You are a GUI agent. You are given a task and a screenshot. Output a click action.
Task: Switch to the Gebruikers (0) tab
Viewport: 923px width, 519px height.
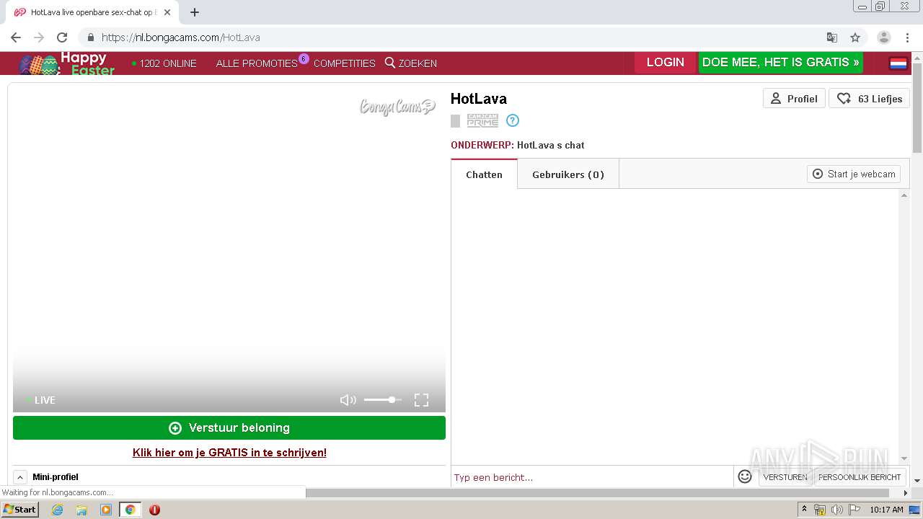(568, 174)
